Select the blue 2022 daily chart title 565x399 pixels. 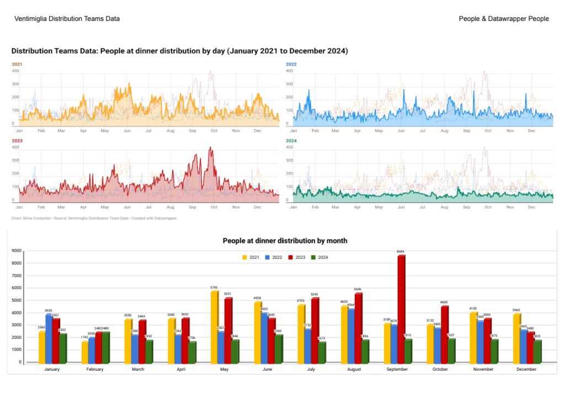291,65
